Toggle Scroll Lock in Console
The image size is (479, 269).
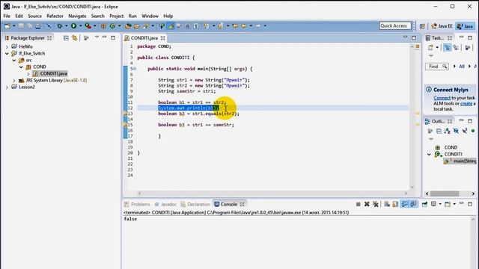pos(395,204)
